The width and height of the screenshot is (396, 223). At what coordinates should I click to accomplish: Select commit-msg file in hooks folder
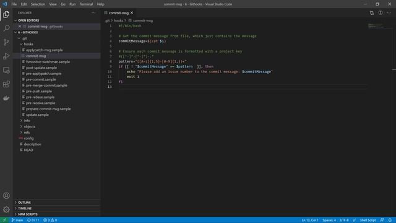coord(36,56)
